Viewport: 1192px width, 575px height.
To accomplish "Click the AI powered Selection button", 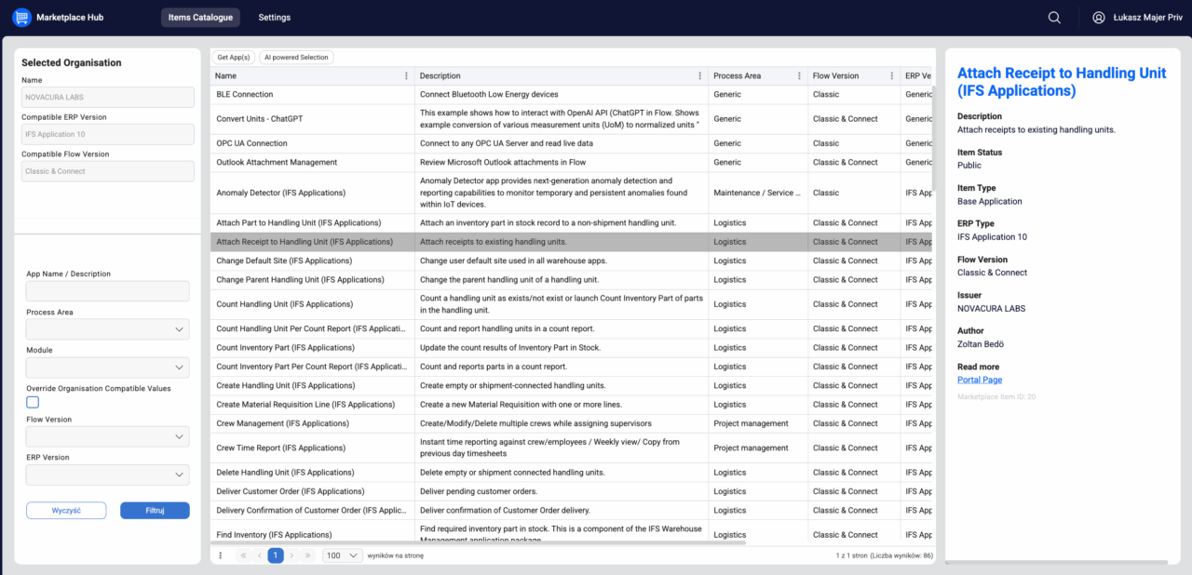I will coord(296,58).
